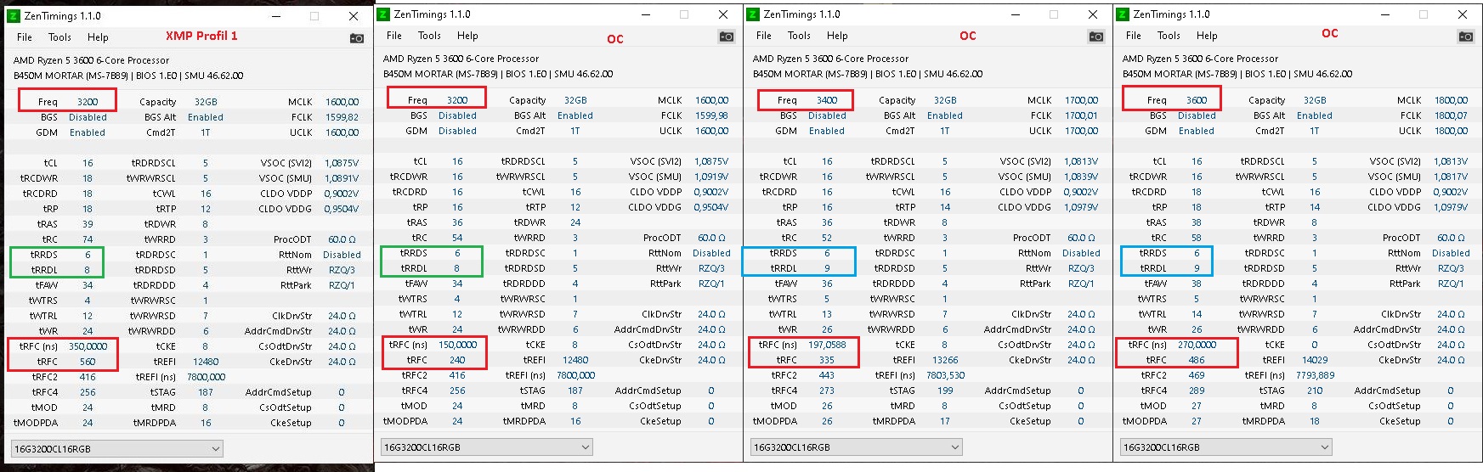This screenshot has width=1483, height=472.
Task: Open Help menu in the 3600 window
Action: [1207, 36]
